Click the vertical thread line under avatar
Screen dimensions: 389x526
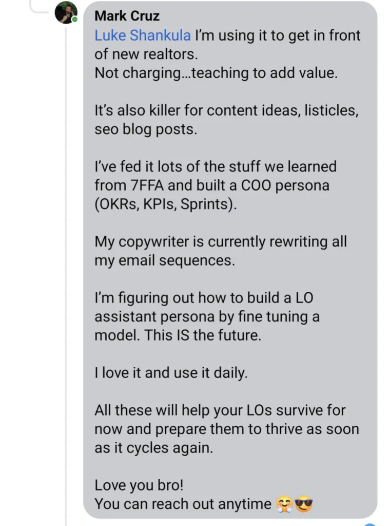click(x=66, y=275)
